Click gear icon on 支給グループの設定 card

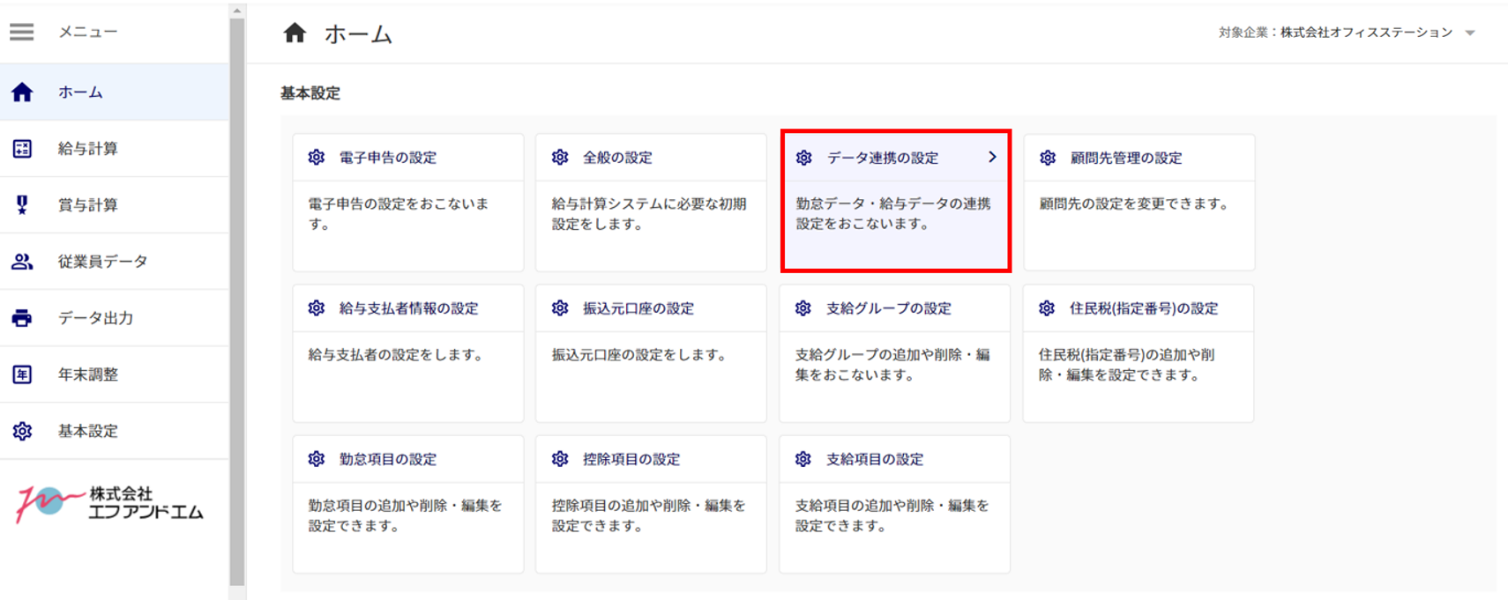(803, 308)
